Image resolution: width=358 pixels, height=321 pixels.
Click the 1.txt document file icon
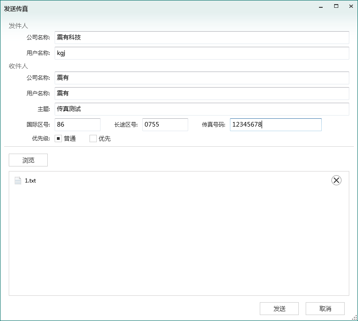(18, 181)
